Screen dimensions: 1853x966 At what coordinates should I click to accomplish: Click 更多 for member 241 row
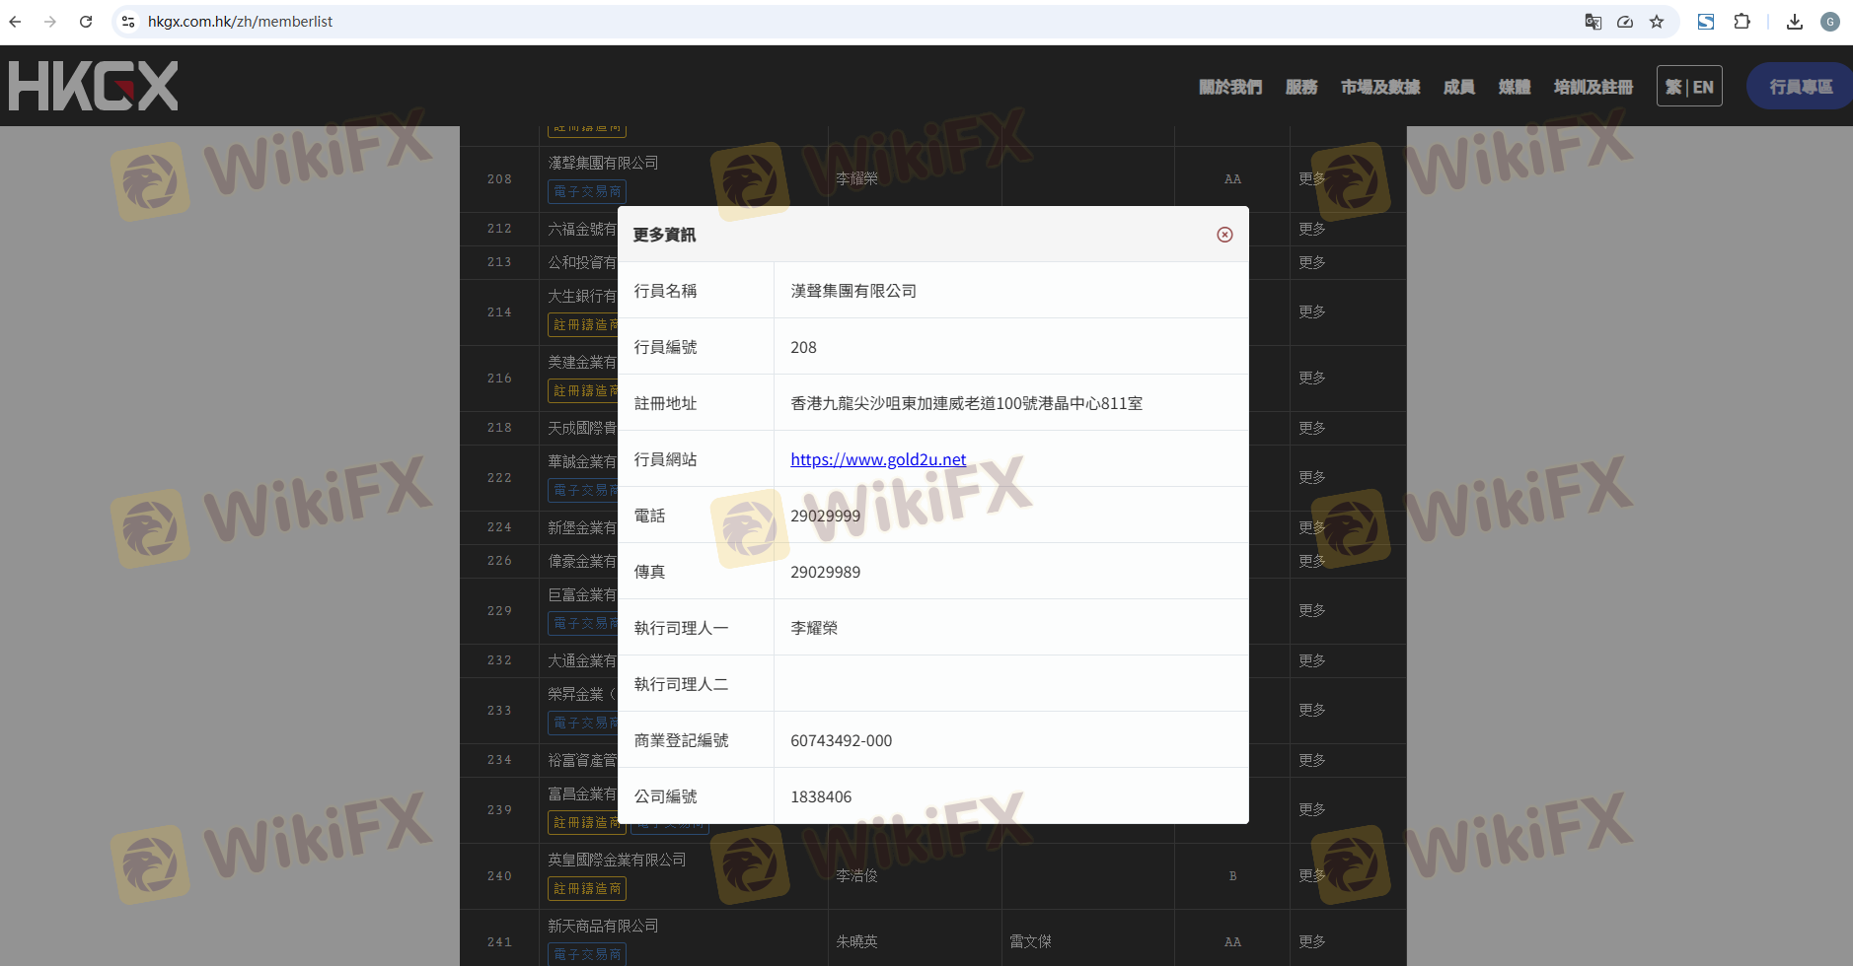click(1311, 941)
